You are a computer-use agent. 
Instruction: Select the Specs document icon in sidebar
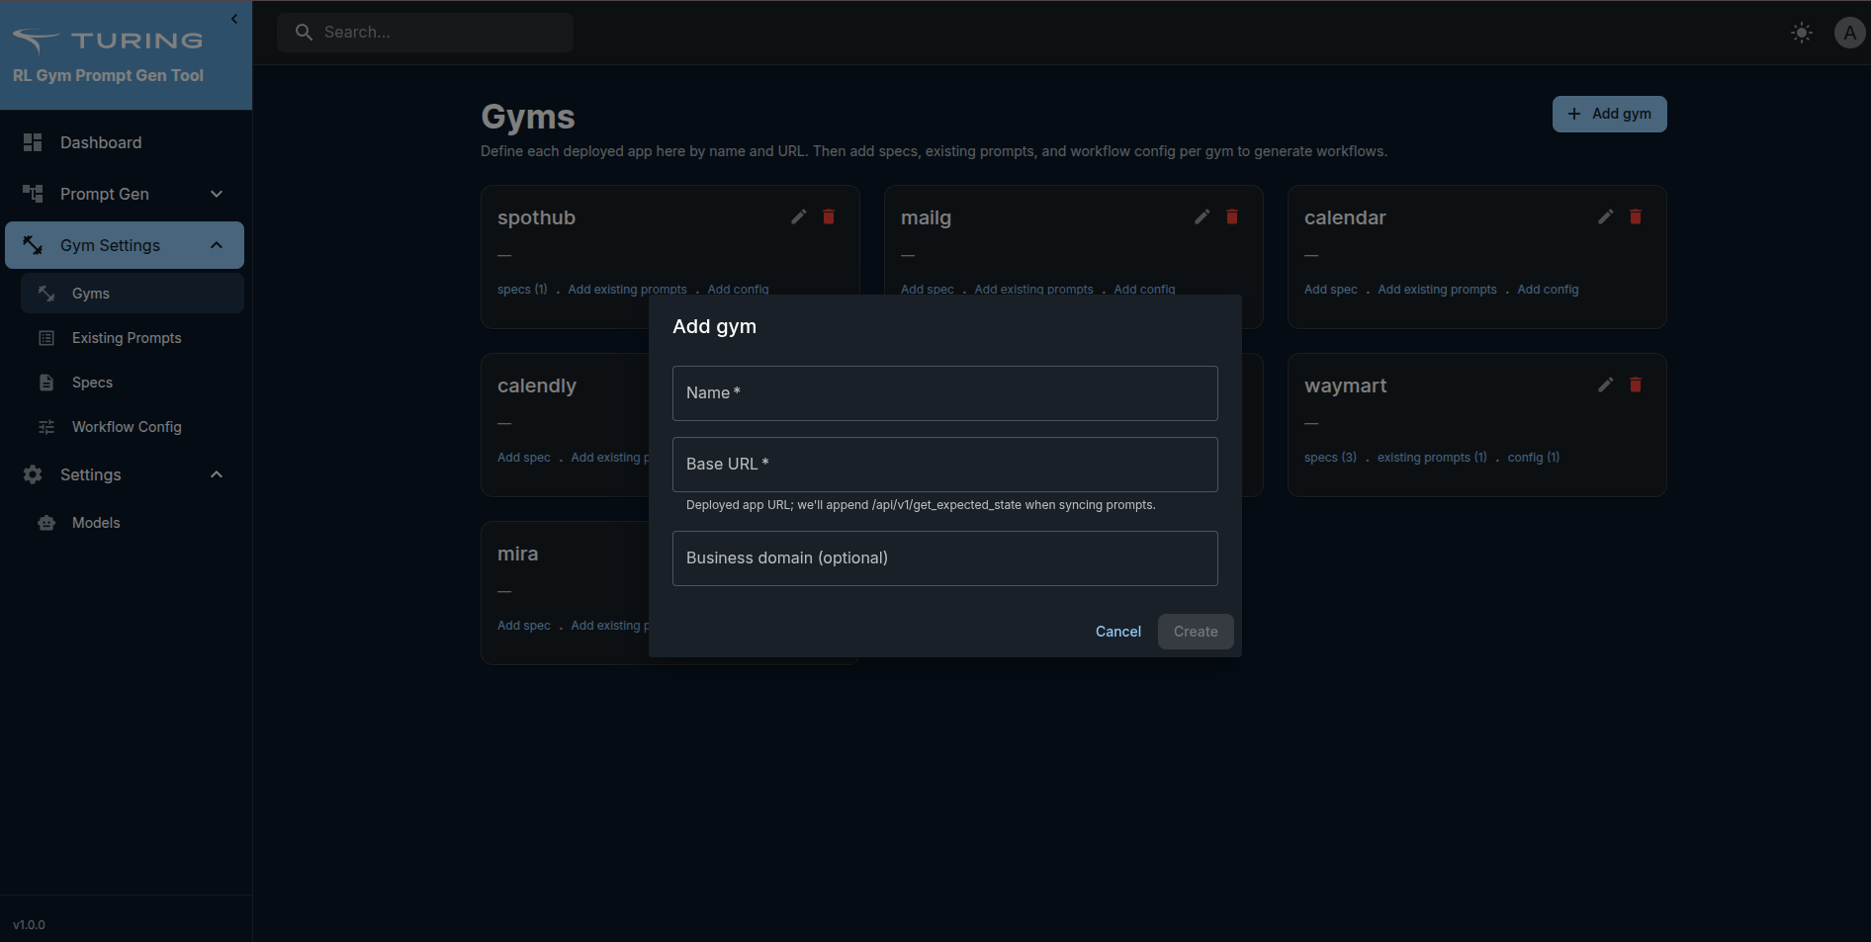(45, 383)
